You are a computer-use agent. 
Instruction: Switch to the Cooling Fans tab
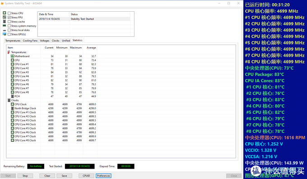(x=30, y=40)
